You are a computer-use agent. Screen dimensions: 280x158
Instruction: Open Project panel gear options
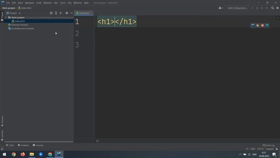coord(66,13)
